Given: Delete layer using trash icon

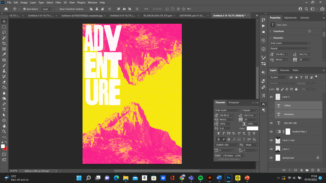Looking at the screenshot, I should coord(319,170).
